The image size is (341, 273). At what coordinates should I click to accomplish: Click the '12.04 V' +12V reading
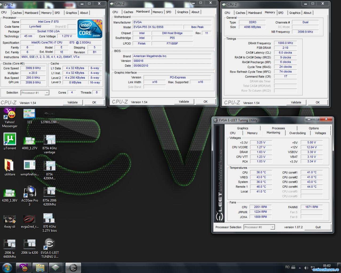tap(312, 147)
